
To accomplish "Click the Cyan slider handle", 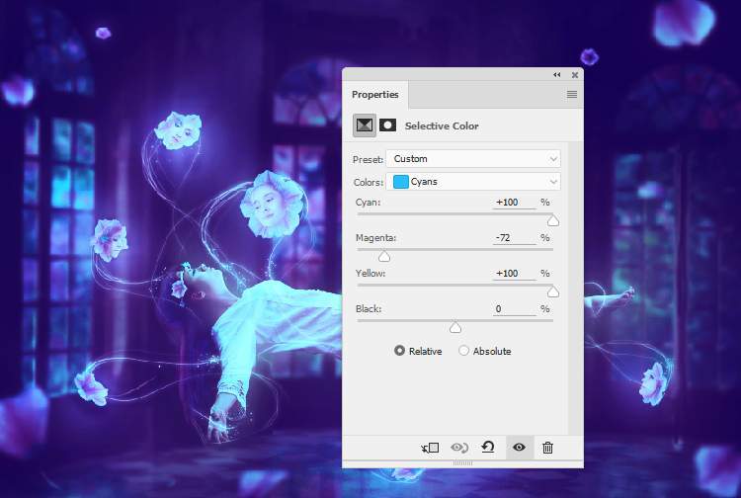I will [553, 220].
